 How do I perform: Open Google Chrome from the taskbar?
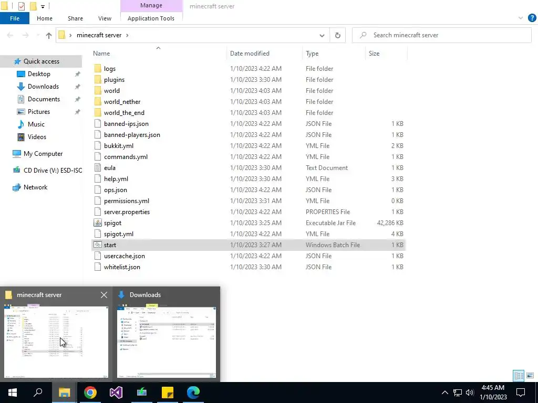(90, 393)
